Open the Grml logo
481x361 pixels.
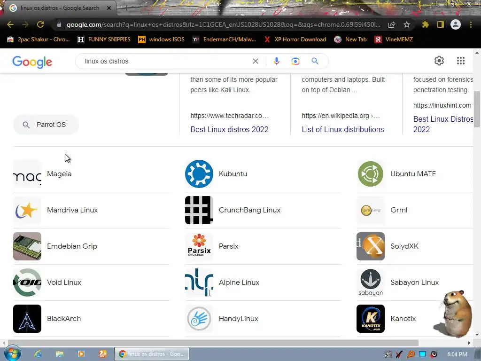371,210
